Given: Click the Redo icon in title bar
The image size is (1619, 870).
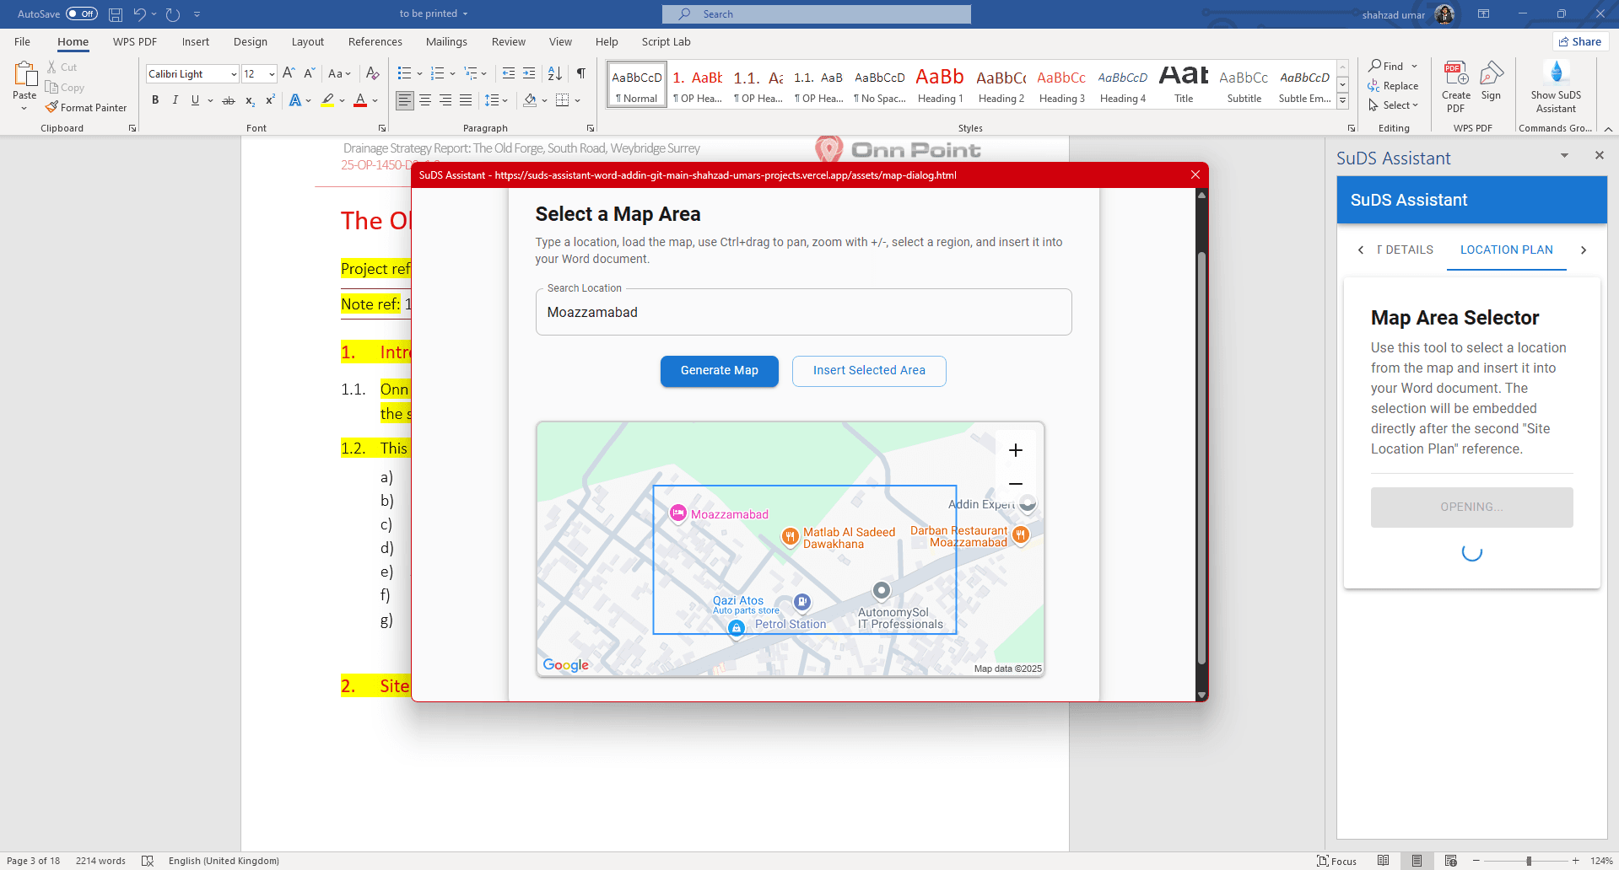Looking at the screenshot, I should click(172, 14).
